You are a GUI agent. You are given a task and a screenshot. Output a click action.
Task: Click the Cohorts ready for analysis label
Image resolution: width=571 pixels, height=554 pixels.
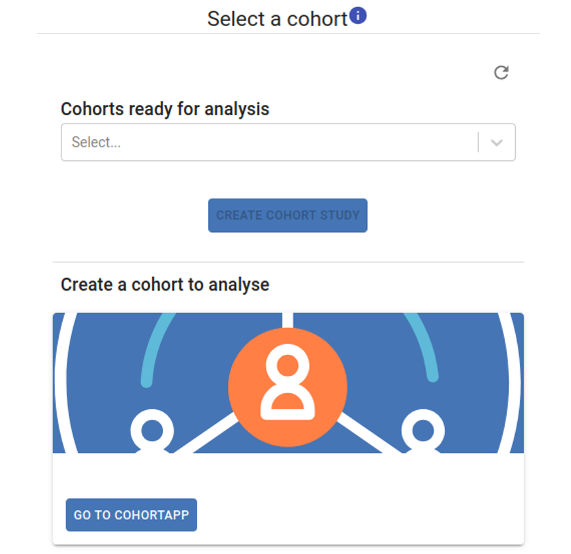pos(165,108)
